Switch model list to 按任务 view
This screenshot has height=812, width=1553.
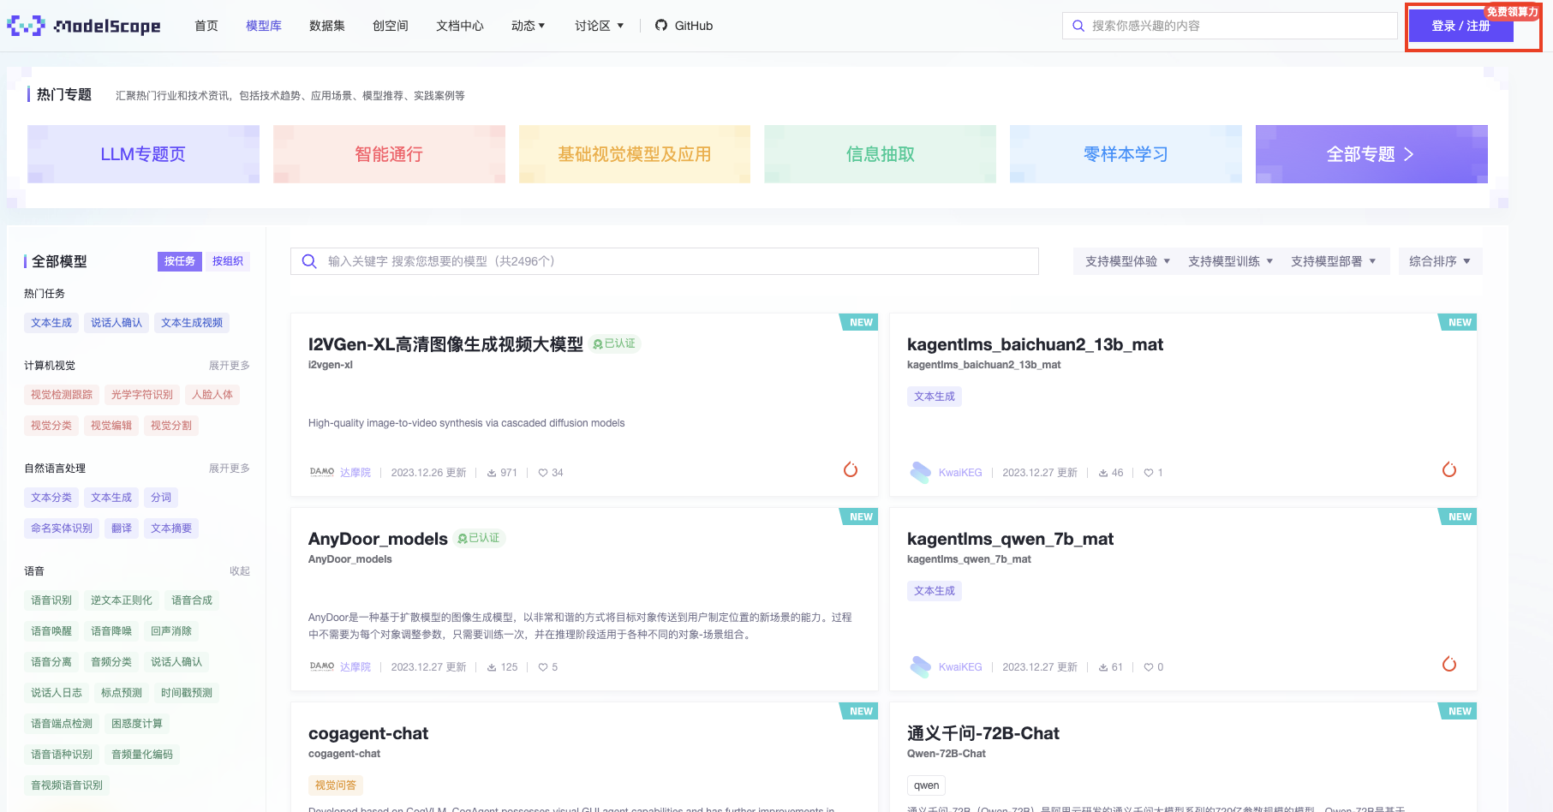point(180,261)
